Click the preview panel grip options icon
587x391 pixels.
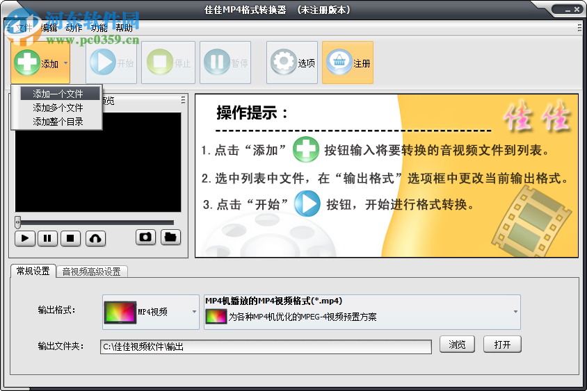tap(183, 100)
